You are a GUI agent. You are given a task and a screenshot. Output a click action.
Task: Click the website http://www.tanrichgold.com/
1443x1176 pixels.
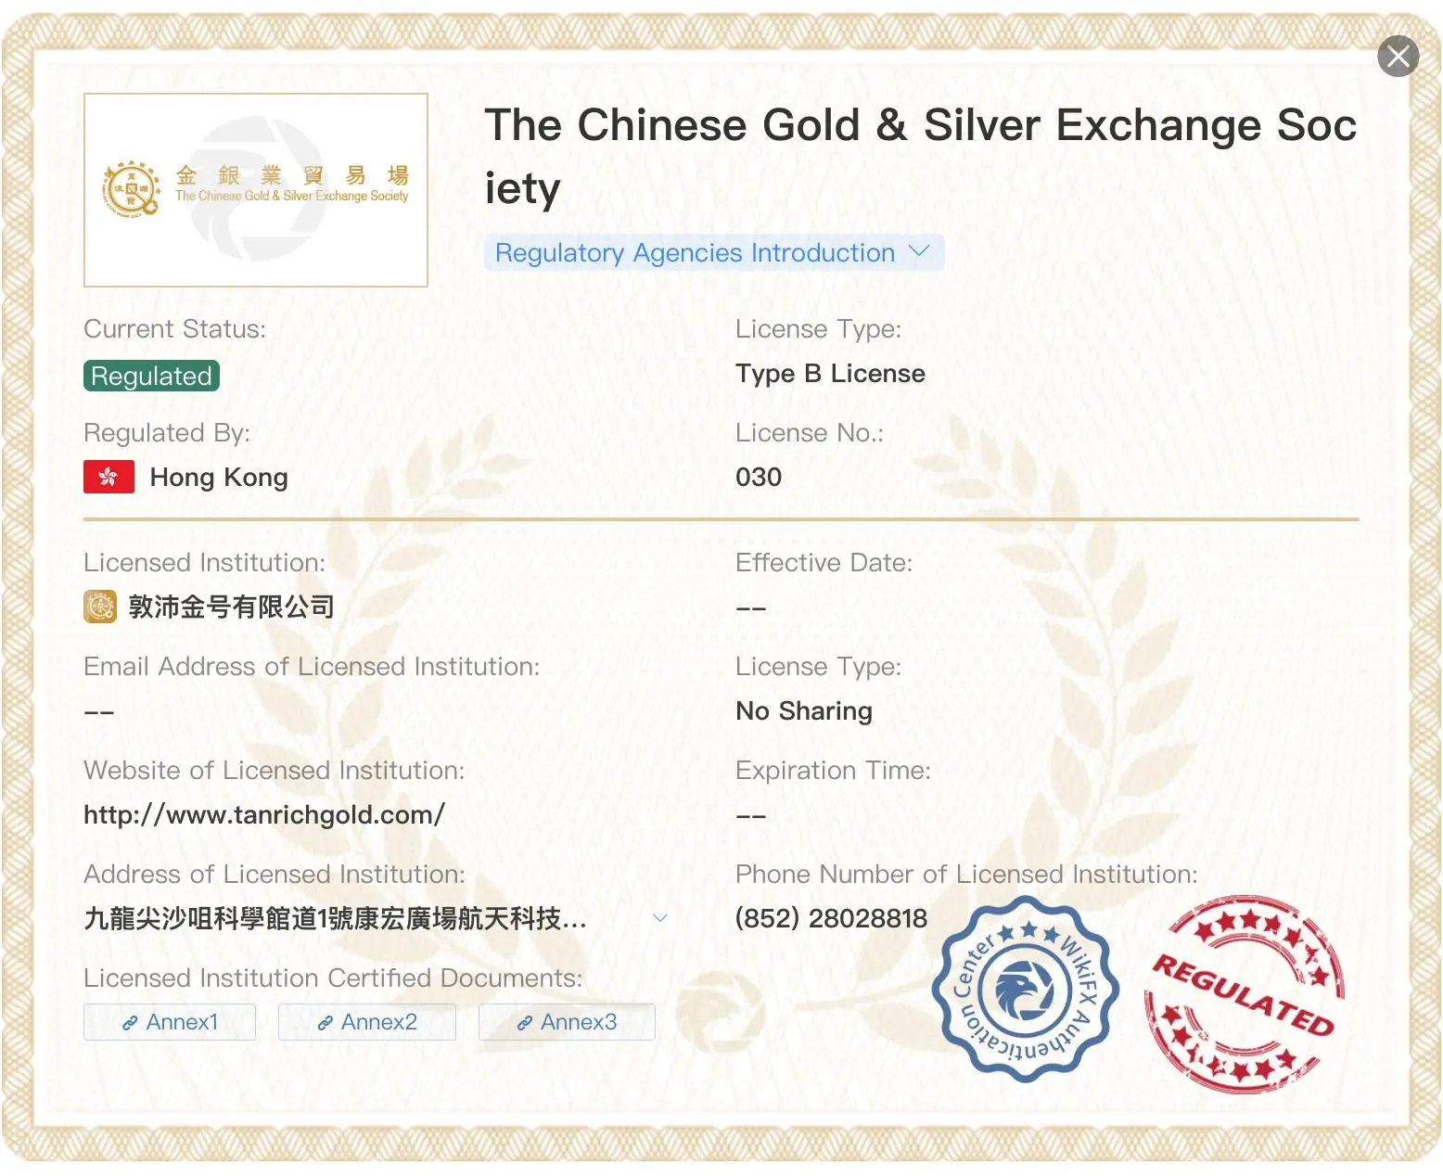[264, 814]
